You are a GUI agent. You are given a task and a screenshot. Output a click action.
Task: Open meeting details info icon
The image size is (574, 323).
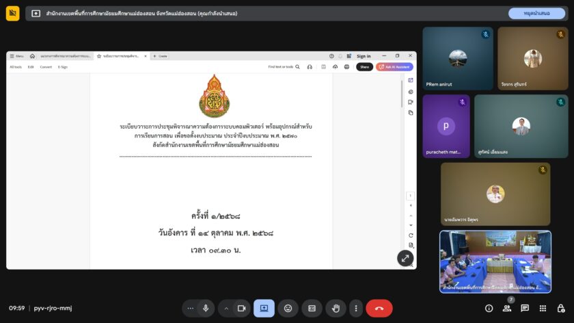pos(489,309)
